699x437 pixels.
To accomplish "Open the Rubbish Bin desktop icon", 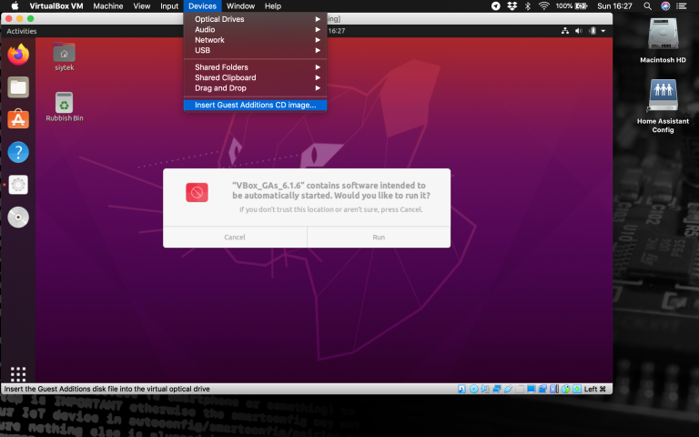I will (65, 107).
